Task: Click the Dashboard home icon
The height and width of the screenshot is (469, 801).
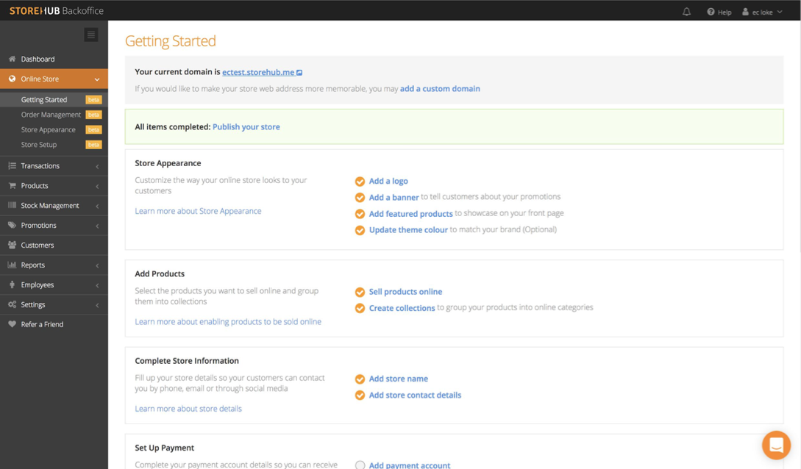Action: tap(13, 59)
